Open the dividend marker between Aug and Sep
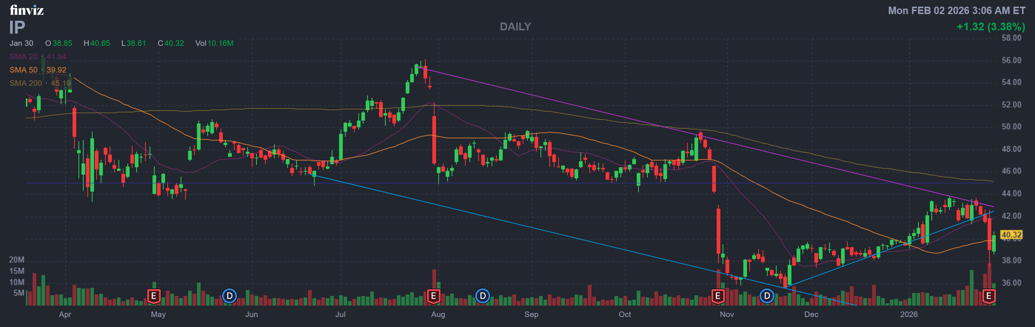The image size is (1035, 327). (483, 296)
